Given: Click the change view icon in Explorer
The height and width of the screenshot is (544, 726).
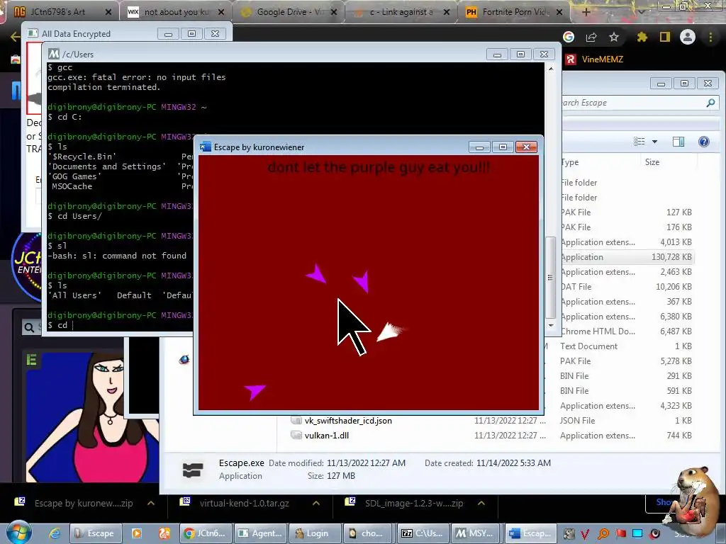Looking at the screenshot, I should point(640,142).
